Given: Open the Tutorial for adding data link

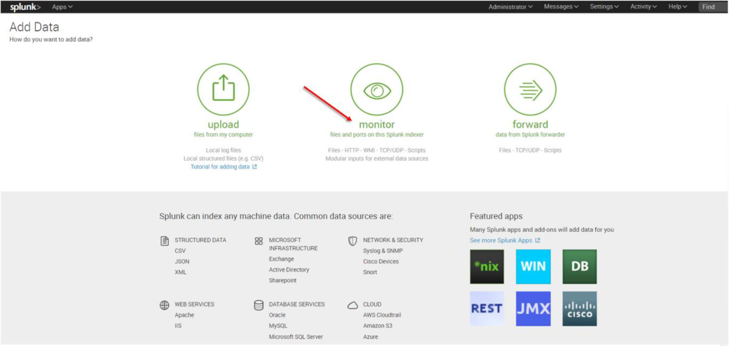Looking at the screenshot, I should (221, 166).
